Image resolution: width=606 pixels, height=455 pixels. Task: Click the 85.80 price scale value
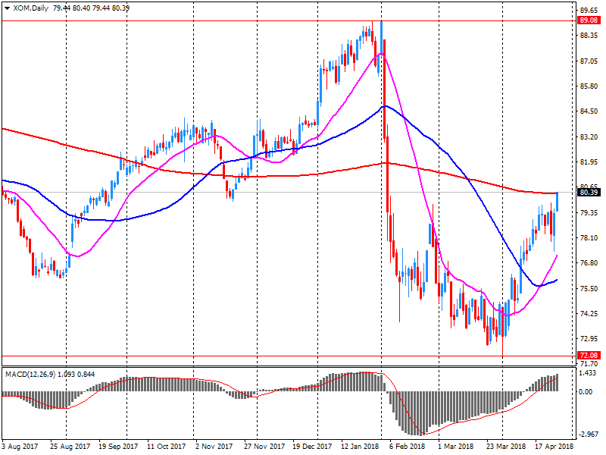click(589, 86)
